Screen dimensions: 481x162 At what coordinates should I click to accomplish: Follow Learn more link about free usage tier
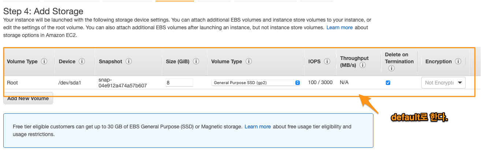[x=258, y=127]
